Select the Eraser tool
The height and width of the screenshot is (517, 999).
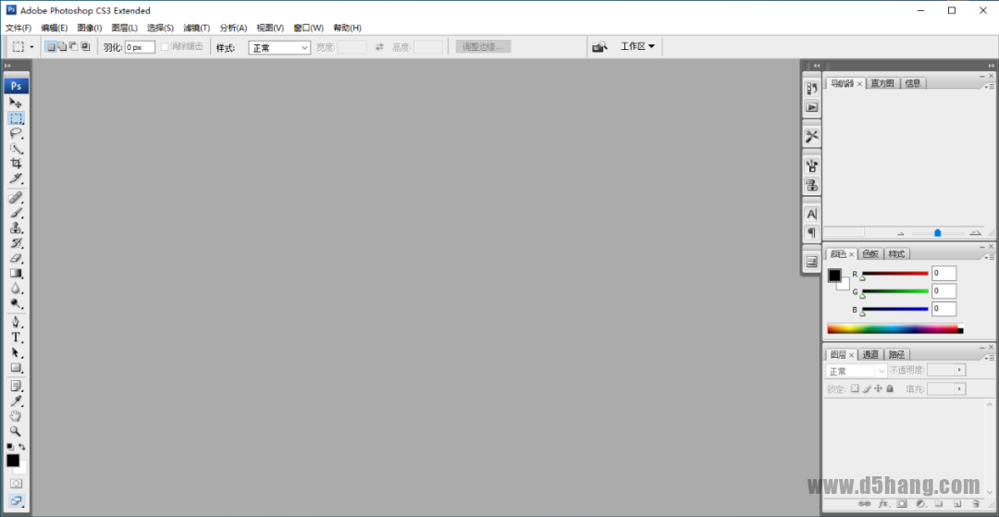(x=16, y=259)
